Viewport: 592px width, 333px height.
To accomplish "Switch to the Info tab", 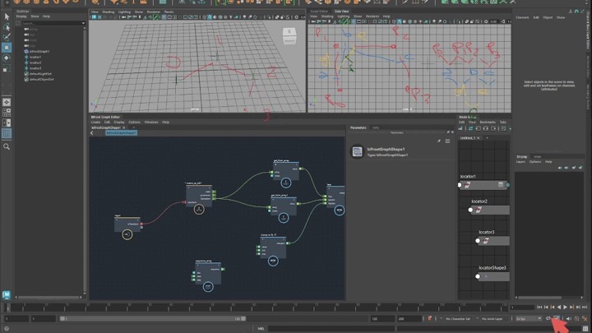I will tap(376, 127).
